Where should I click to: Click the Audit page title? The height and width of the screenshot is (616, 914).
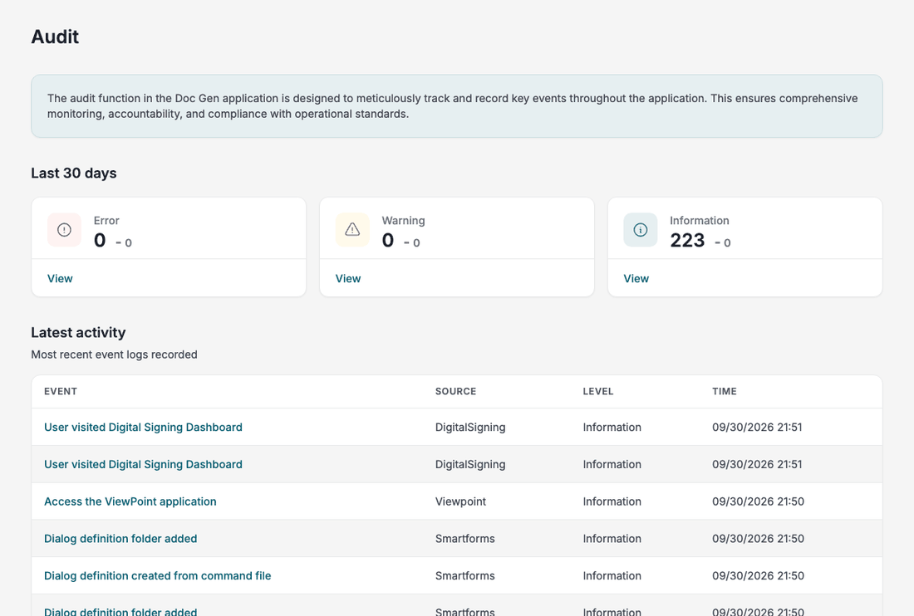pos(55,37)
